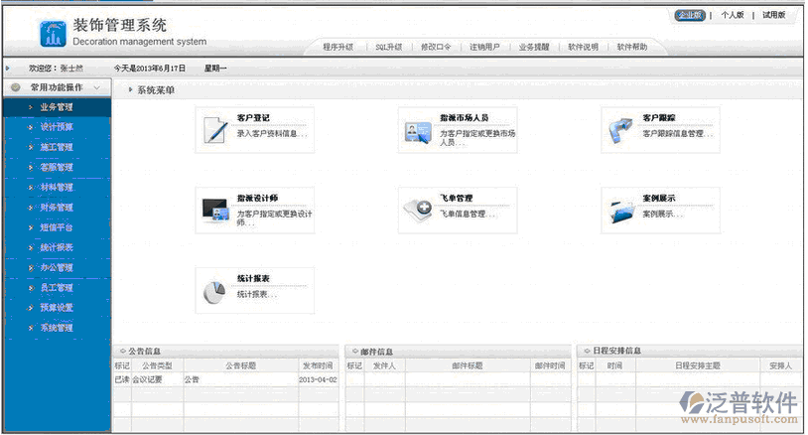Click the 指派市场人员 ID card icon
The width and height of the screenshot is (808, 435).
[416, 131]
